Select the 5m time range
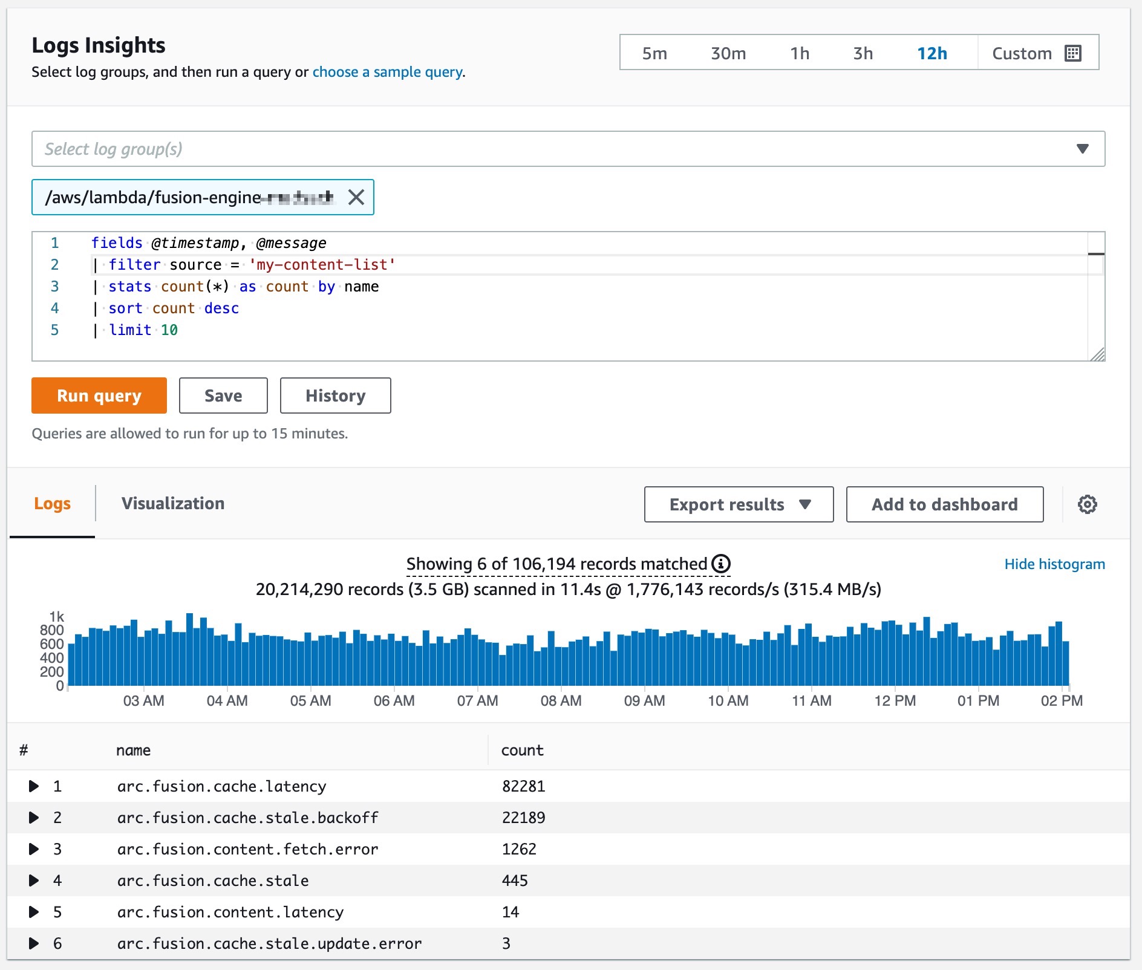This screenshot has width=1142, height=970. pyautogui.click(x=654, y=53)
